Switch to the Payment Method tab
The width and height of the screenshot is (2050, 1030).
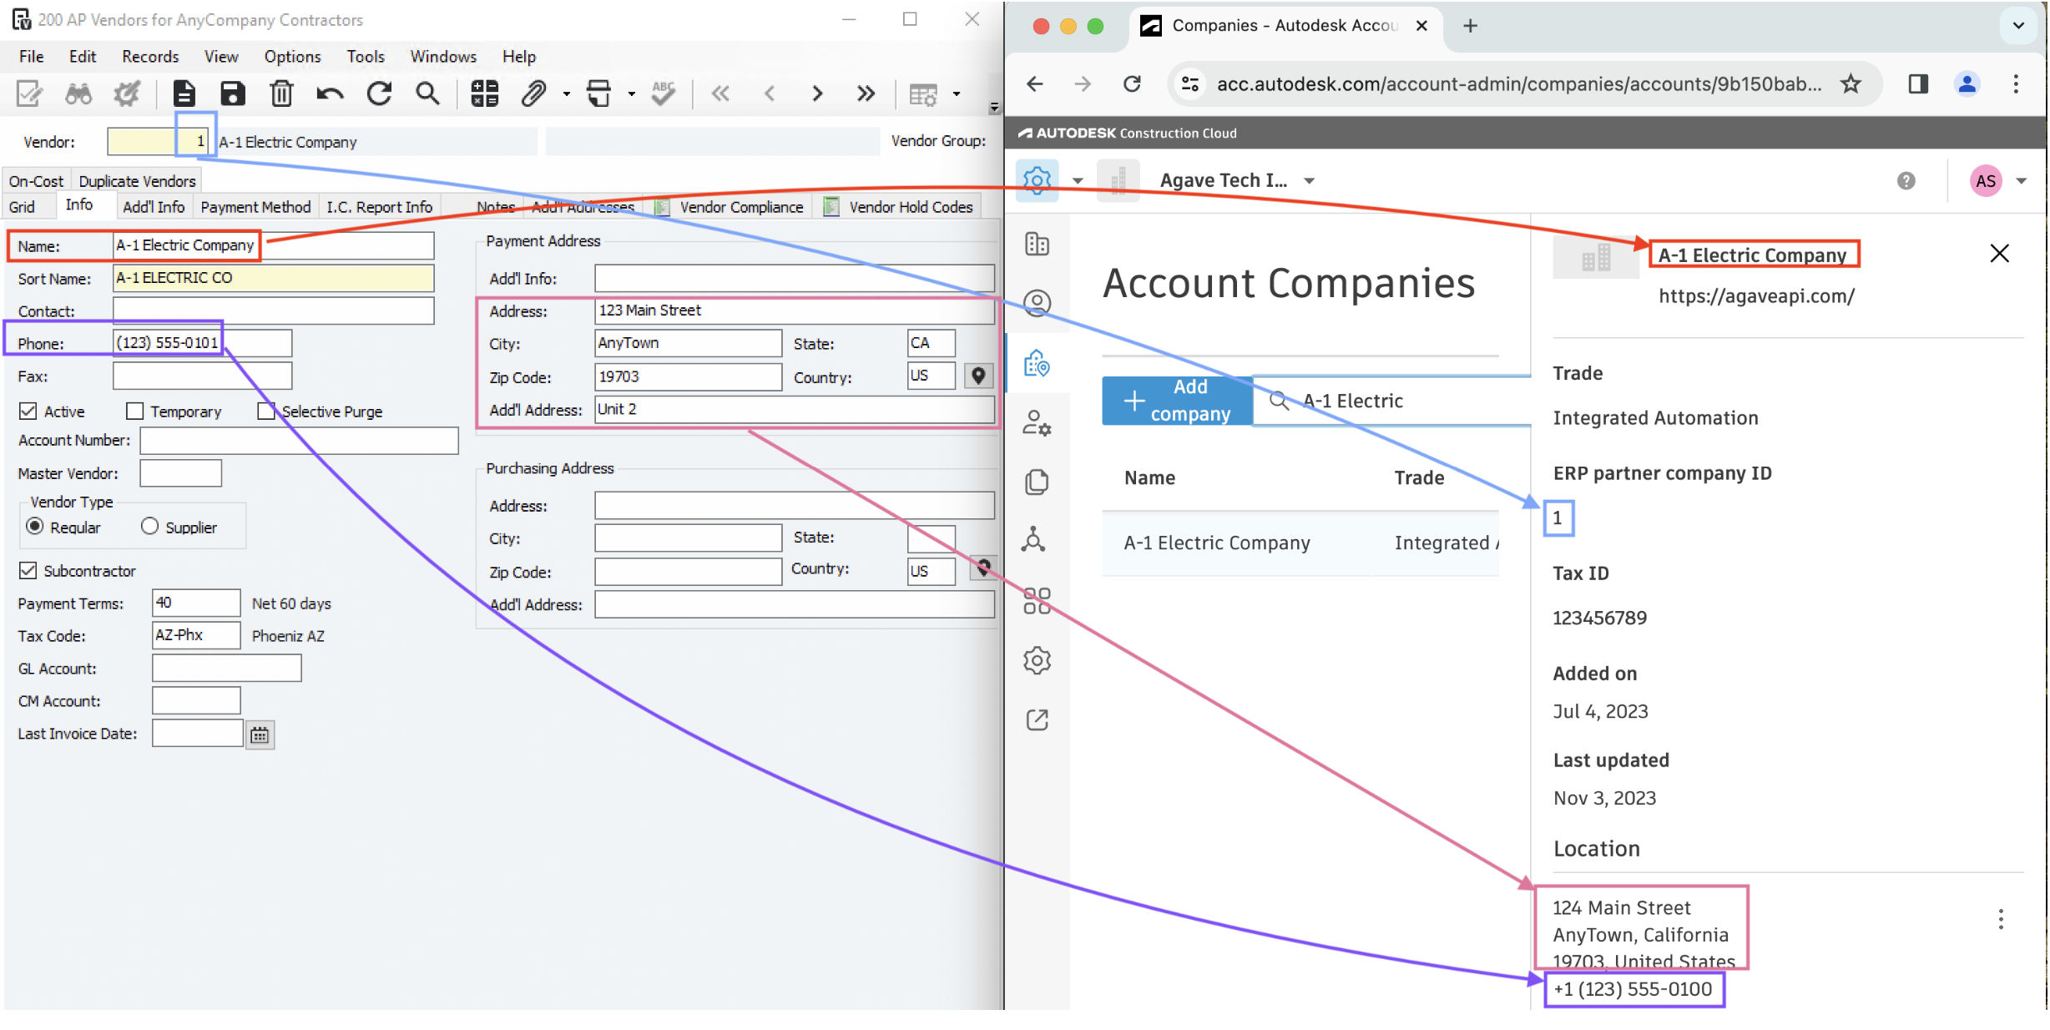pyautogui.click(x=255, y=207)
